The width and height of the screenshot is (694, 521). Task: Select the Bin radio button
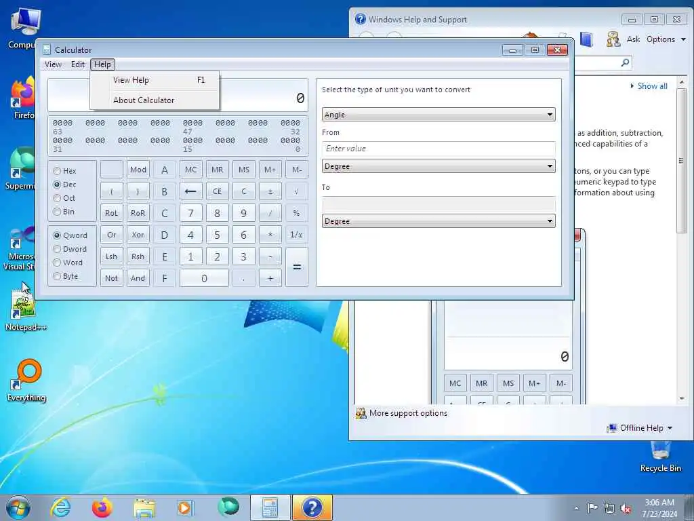coord(57,212)
